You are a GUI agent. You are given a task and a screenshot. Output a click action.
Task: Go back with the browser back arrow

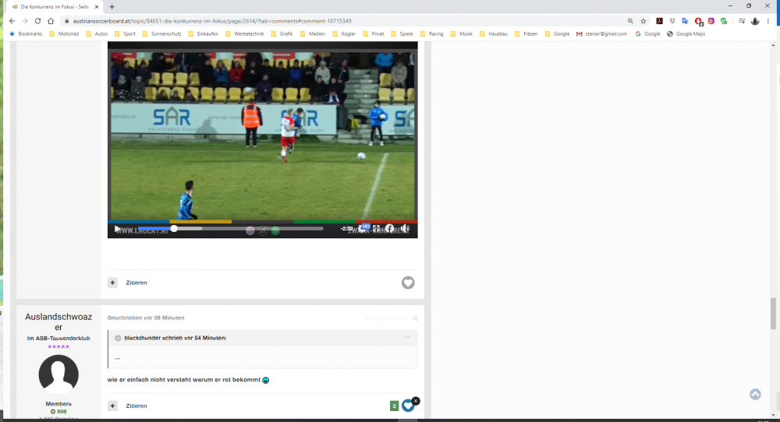[x=12, y=21]
